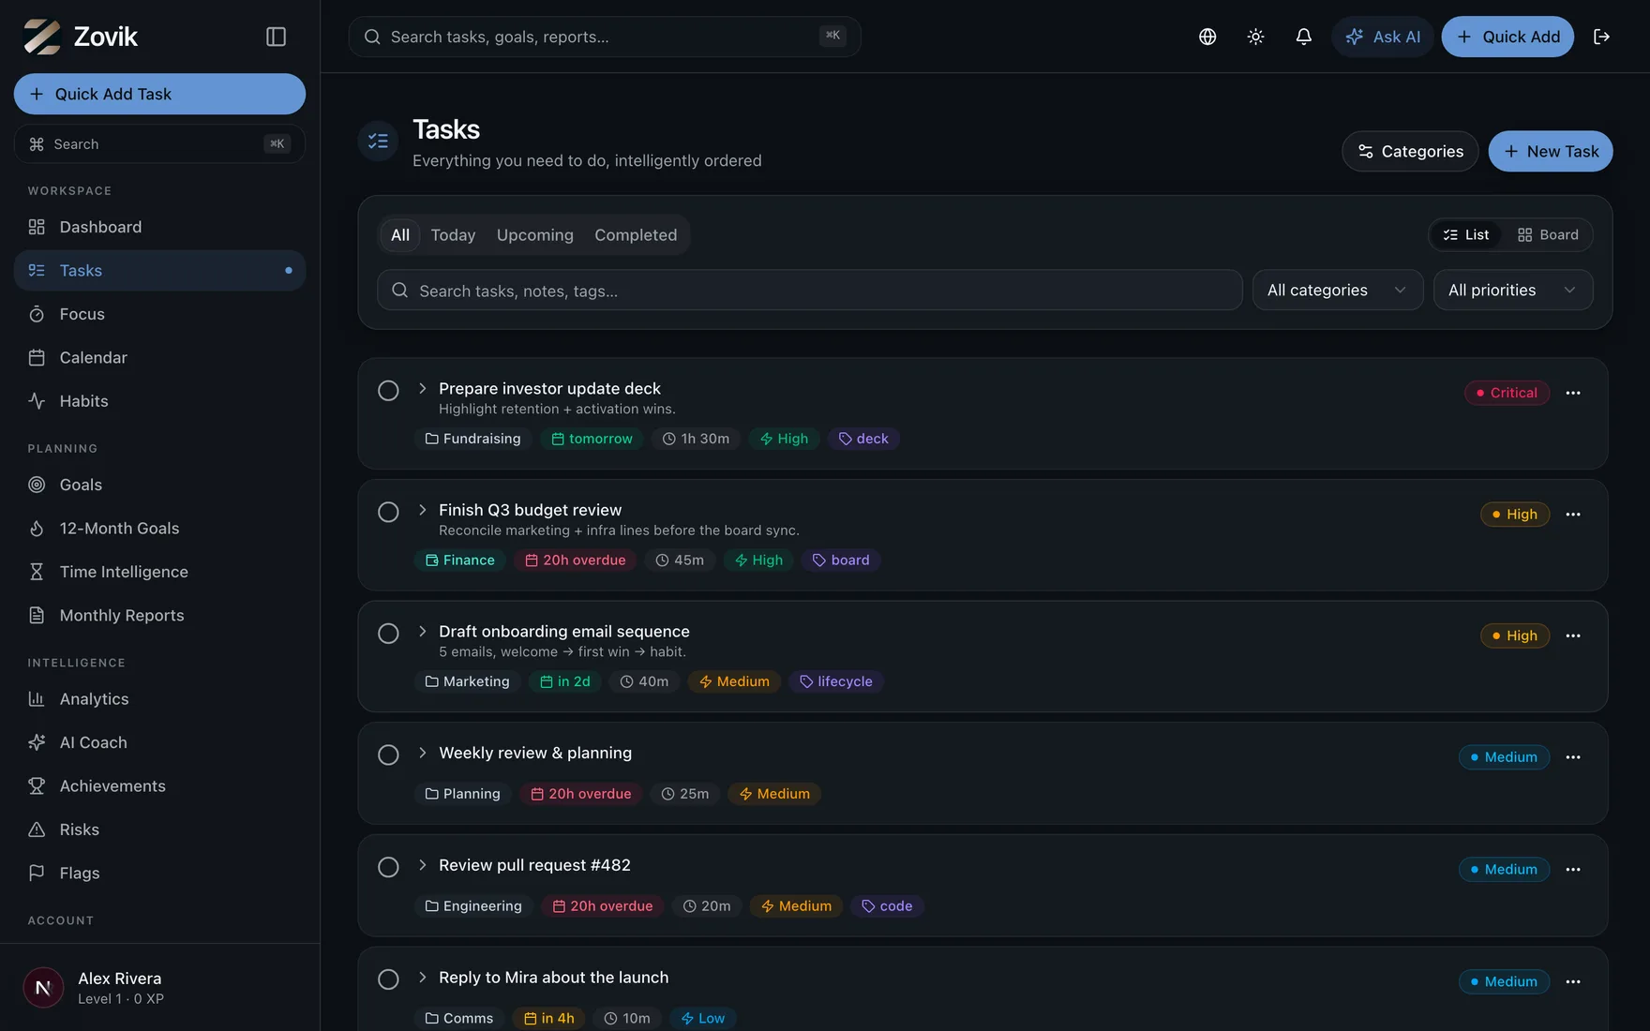Toggle light theme sun icon
The height and width of the screenshot is (1031, 1650).
pyautogui.click(x=1255, y=37)
